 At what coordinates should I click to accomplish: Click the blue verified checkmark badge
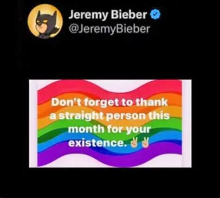[155, 14]
